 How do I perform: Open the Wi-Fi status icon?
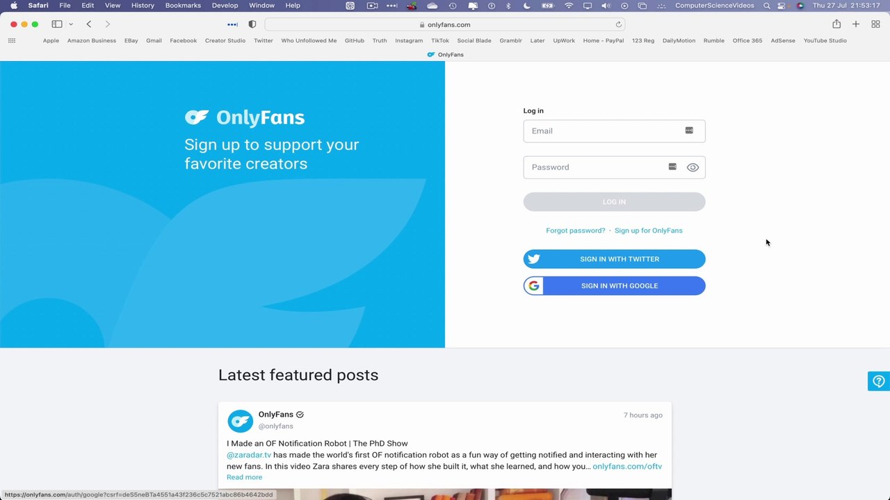pos(569,6)
